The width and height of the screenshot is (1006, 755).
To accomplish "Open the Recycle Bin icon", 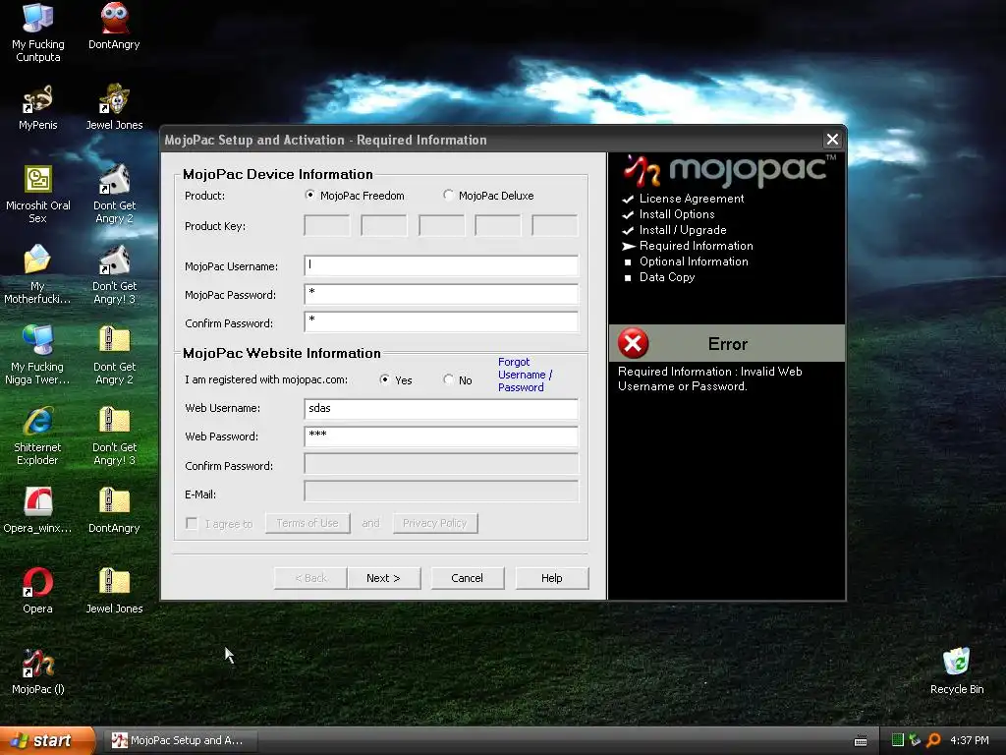I will [x=957, y=662].
